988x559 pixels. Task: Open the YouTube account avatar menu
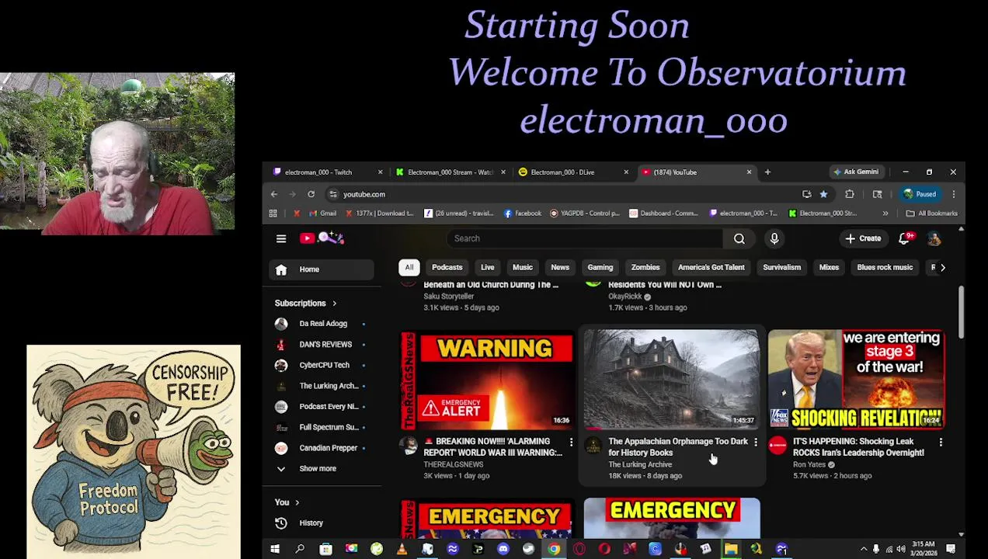934,239
